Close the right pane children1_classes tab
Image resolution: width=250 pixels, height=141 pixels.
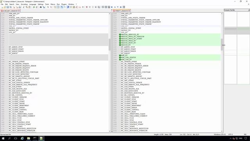pos(129,11)
